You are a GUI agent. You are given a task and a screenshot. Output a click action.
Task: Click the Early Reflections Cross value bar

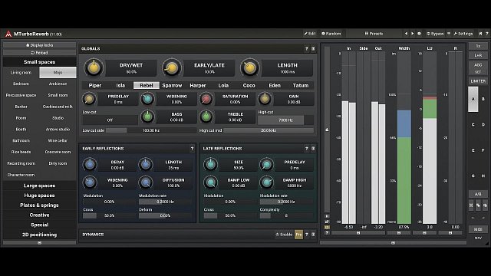click(109, 215)
